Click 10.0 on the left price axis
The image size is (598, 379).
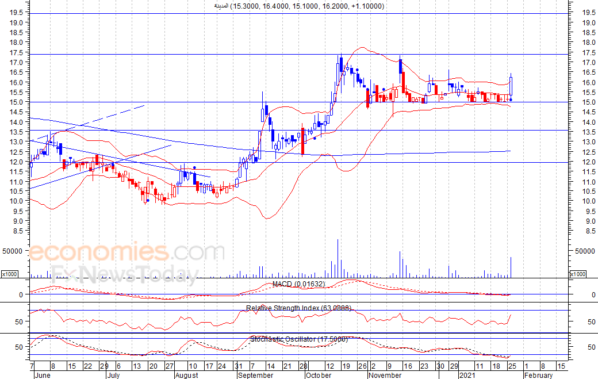click(17, 201)
